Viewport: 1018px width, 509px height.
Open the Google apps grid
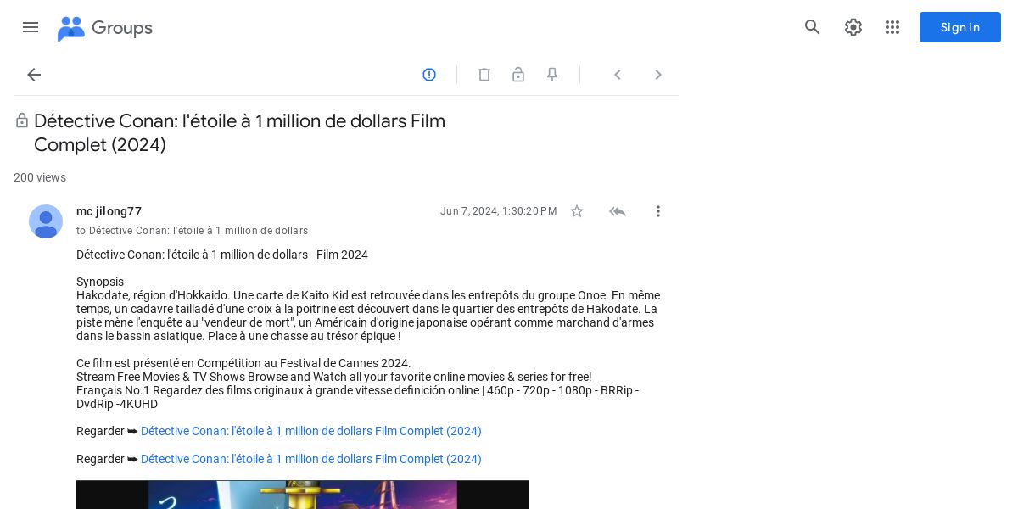[892, 27]
